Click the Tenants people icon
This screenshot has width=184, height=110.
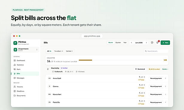15,87
